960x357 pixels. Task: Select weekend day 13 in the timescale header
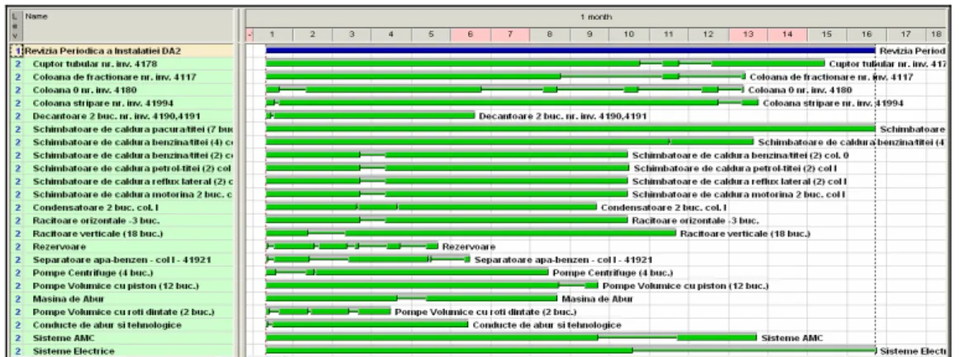click(x=747, y=36)
